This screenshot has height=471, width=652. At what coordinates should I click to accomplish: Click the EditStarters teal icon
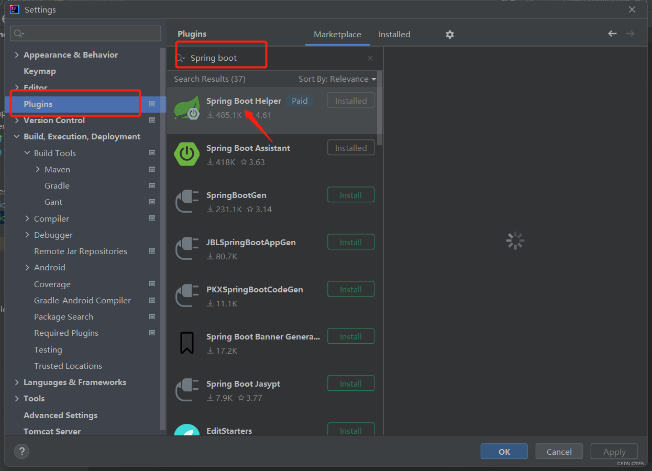click(187, 430)
